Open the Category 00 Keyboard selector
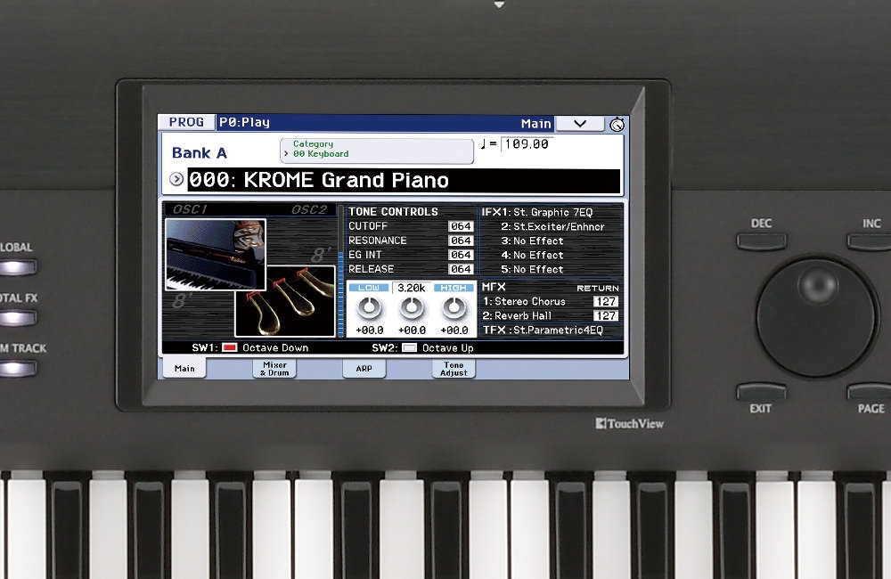Viewport: 891px width, 579px height. click(x=376, y=150)
